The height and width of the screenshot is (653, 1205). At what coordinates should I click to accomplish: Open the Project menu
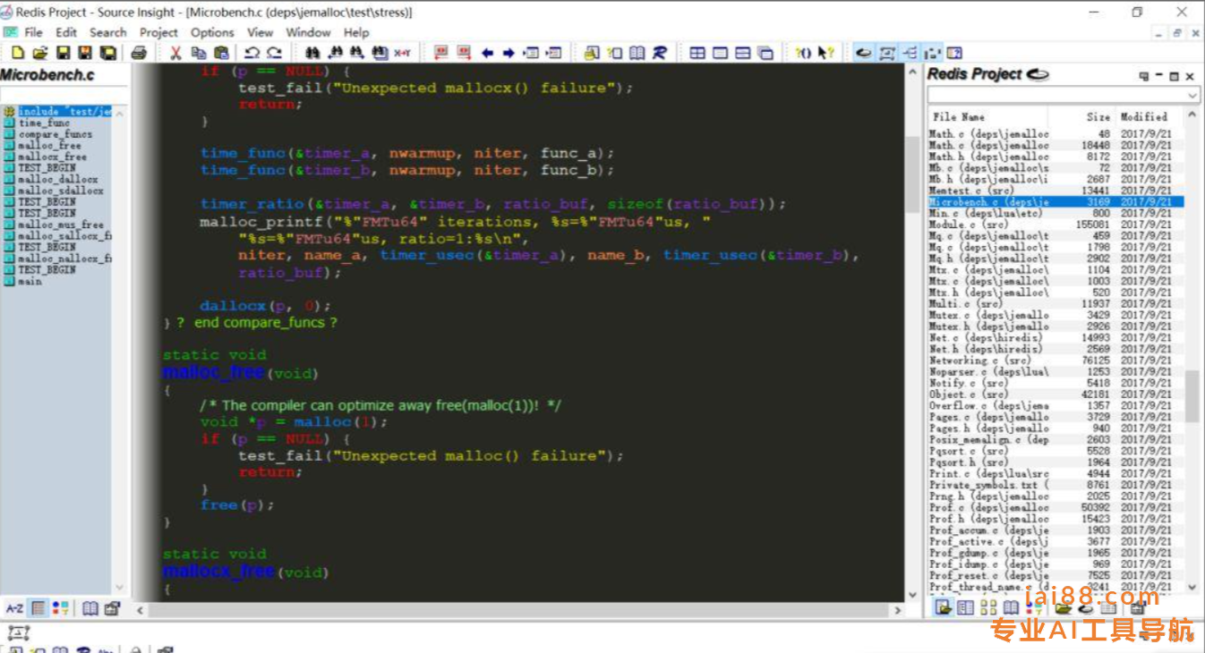[x=158, y=32]
